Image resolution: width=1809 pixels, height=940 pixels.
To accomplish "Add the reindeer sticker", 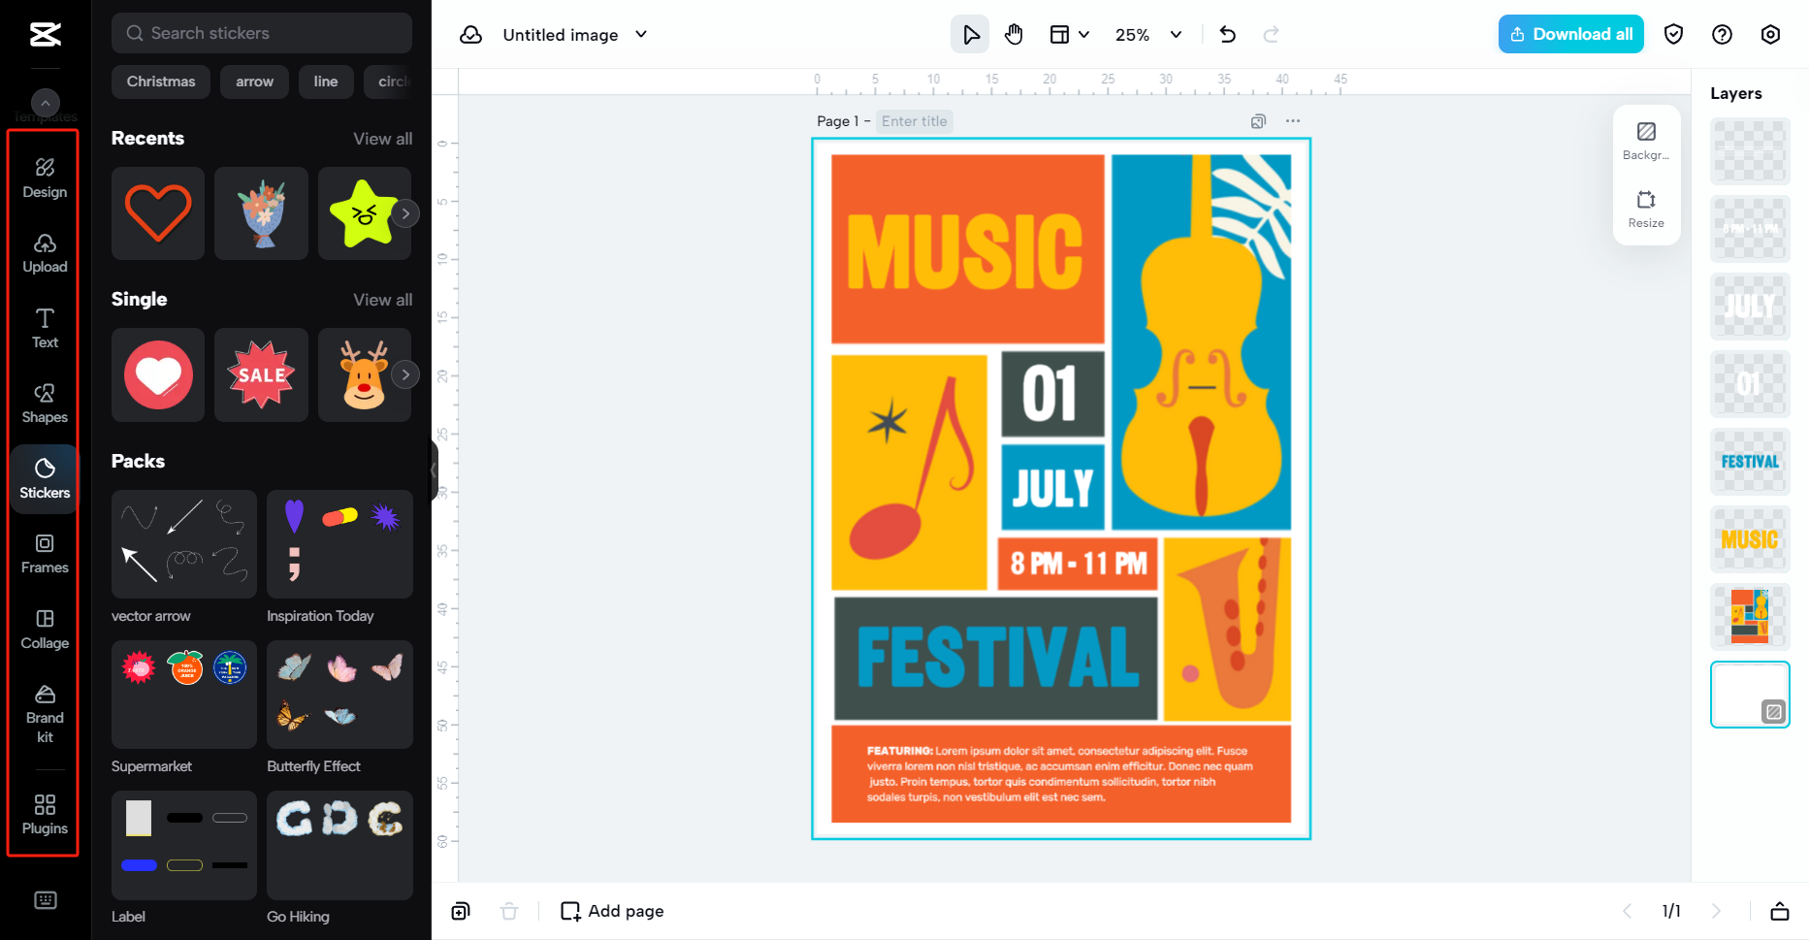I will [364, 374].
